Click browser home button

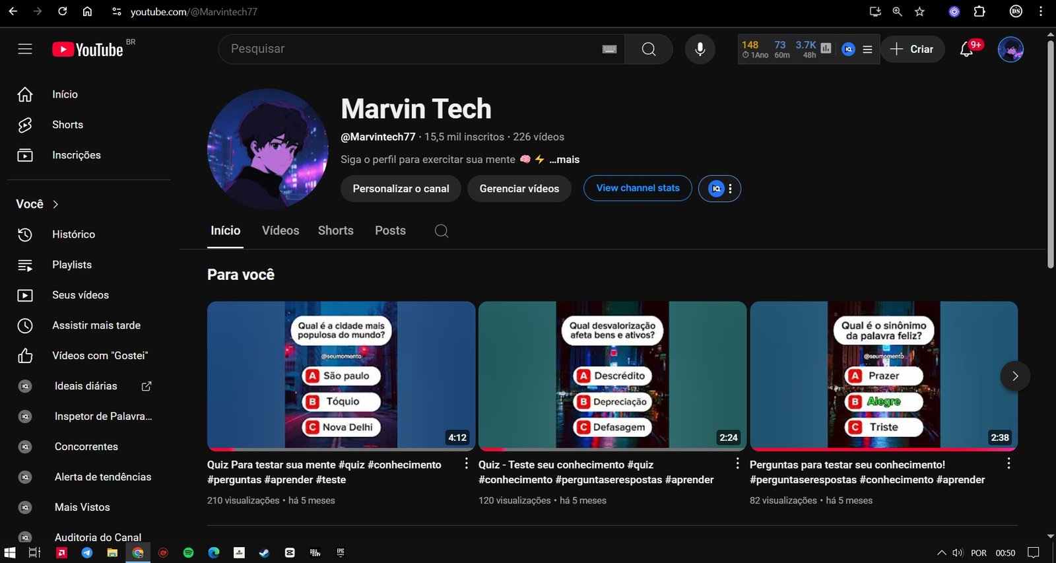point(87,11)
